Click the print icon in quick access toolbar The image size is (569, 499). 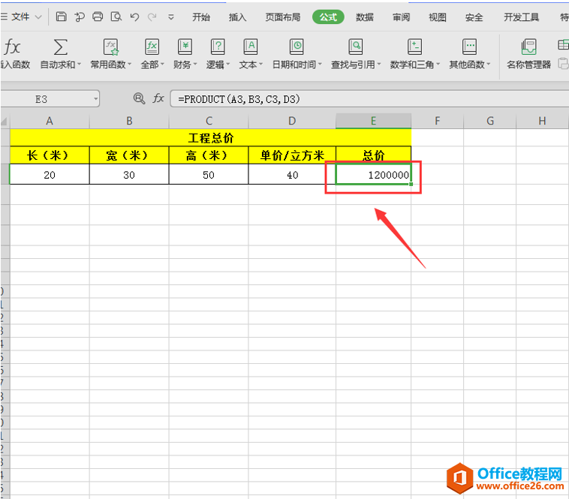click(98, 17)
